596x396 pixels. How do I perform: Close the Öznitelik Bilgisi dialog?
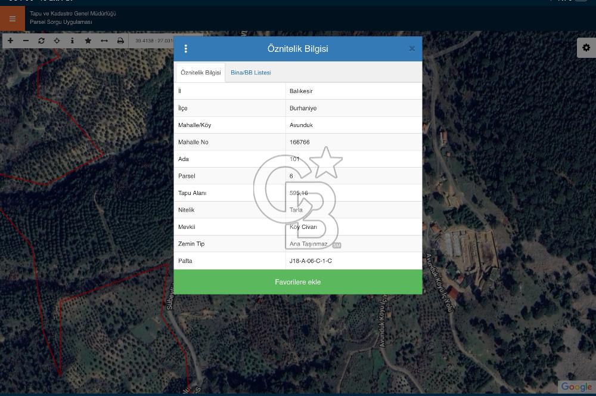[412, 49]
